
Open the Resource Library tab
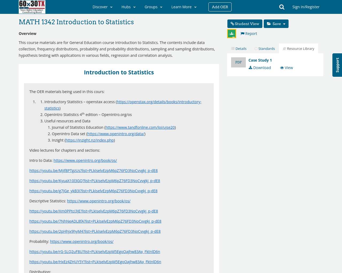pos(298,49)
